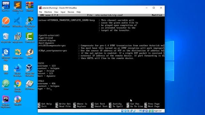Maximize the VirtualBox asterisk window
The width and height of the screenshot is (205, 115).
click(154, 8)
